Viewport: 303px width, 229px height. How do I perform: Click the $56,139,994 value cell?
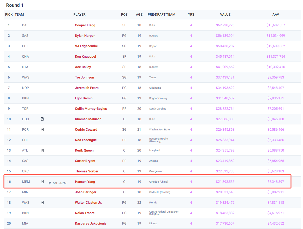[225, 36]
